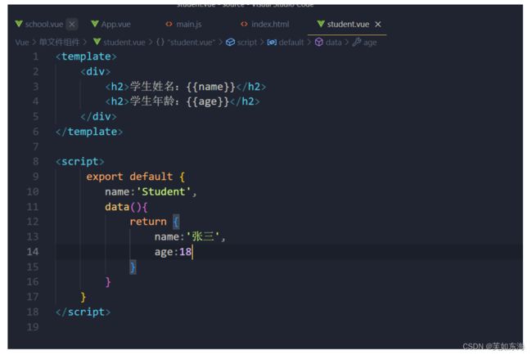Click the 学生姓名 text on line 3
The height and width of the screenshot is (355, 532).
point(152,87)
